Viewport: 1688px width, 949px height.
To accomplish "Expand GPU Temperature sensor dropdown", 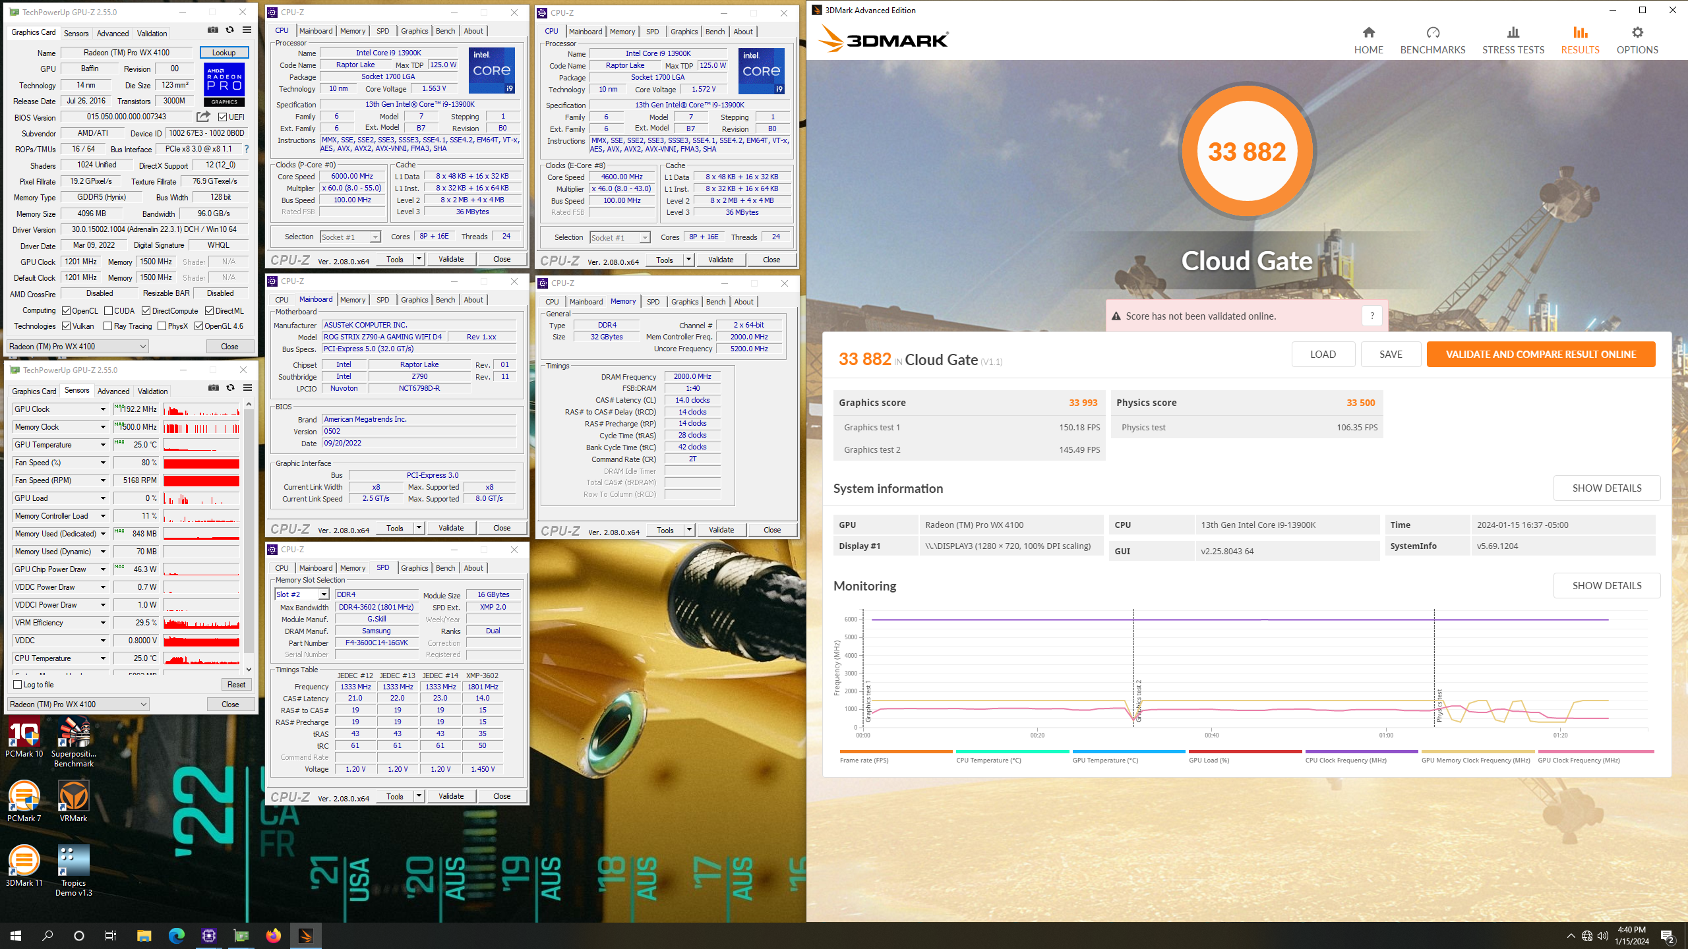I will (x=103, y=445).
